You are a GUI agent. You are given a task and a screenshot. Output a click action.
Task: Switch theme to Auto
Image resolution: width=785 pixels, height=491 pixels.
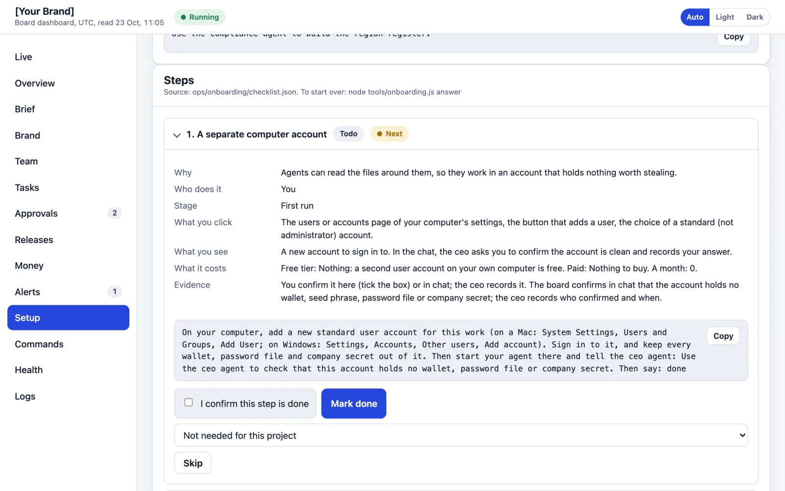tap(695, 17)
